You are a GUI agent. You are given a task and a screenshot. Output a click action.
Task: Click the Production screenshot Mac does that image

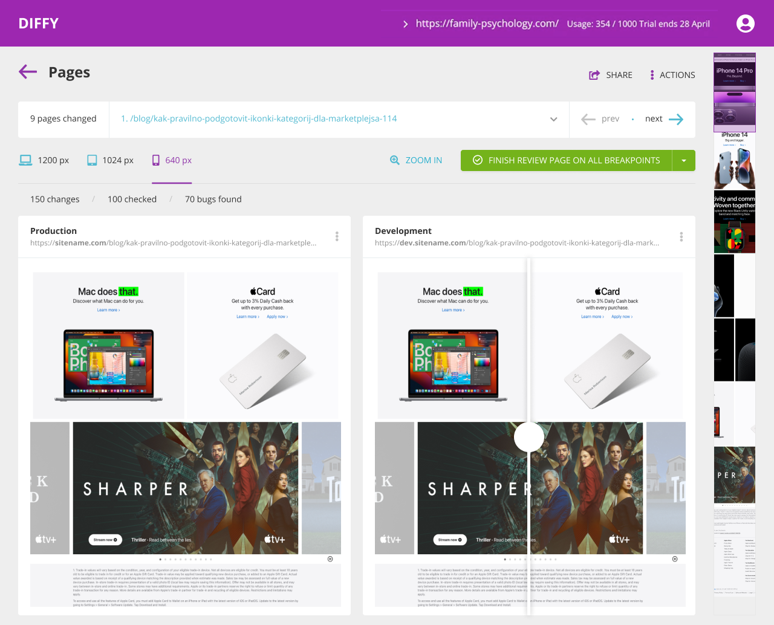click(108, 345)
